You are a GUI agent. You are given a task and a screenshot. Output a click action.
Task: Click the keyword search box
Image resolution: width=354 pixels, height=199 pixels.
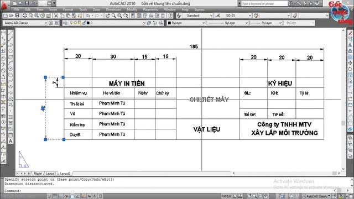point(264,4)
